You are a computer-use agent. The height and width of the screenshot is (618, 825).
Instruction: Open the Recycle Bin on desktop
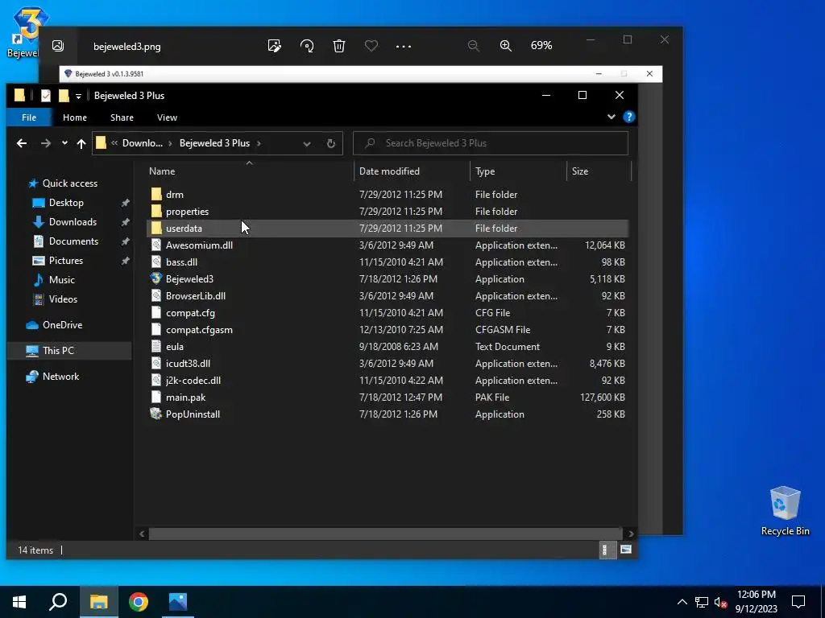785,510
